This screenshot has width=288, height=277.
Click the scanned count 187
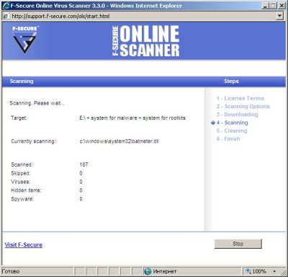pos(84,164)
